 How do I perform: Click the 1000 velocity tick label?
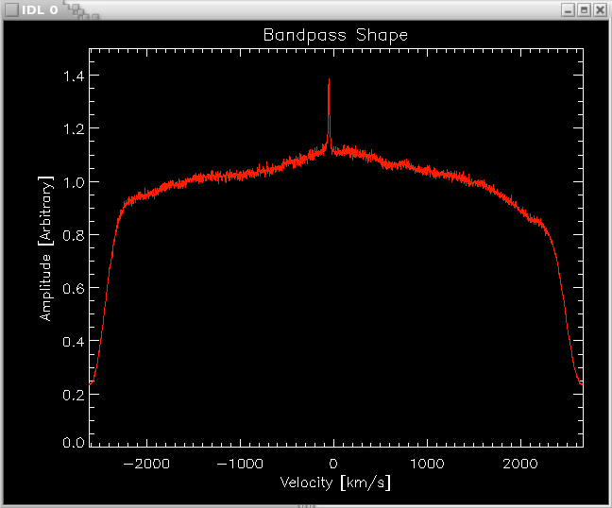pos(427,464)
